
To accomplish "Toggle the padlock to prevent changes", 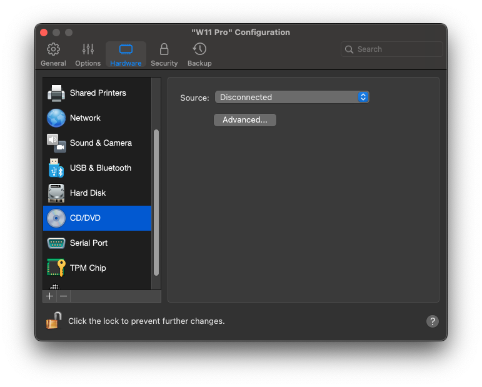I will coord(53,321).
